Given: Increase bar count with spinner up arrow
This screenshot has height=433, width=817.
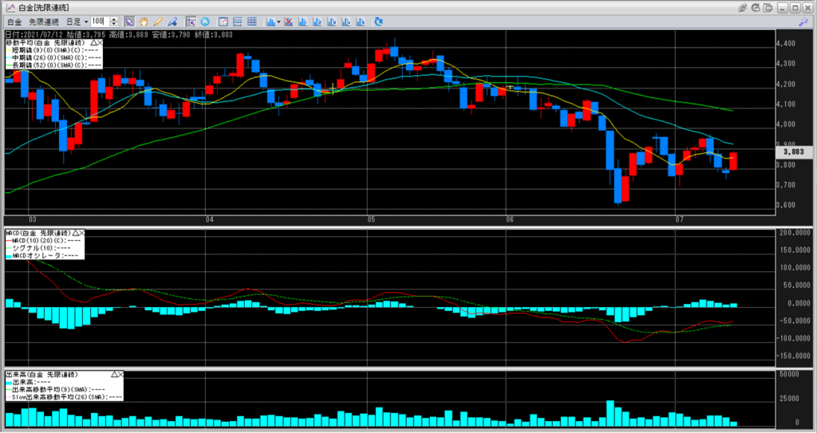Looking at the screenshot, I should [x=114, y=19].
